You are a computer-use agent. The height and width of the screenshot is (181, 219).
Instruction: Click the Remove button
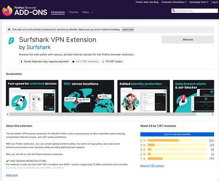[x=188, y=40]
